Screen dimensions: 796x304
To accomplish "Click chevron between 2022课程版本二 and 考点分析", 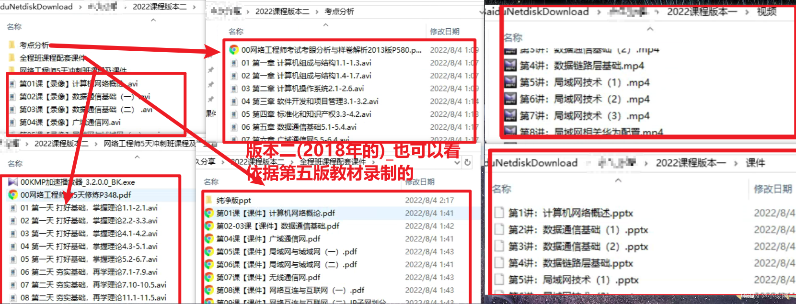I will 317,11.
